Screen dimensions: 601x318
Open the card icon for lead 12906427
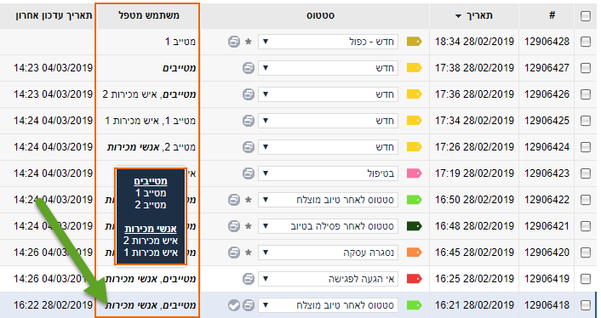249,68
